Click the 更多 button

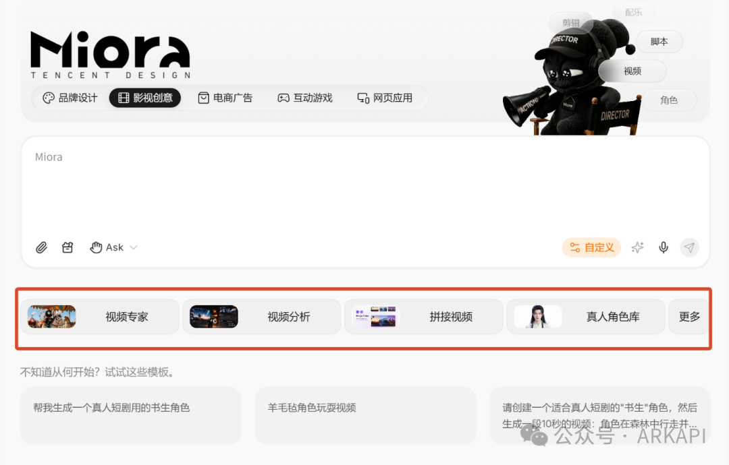click(x=689, y=317)
